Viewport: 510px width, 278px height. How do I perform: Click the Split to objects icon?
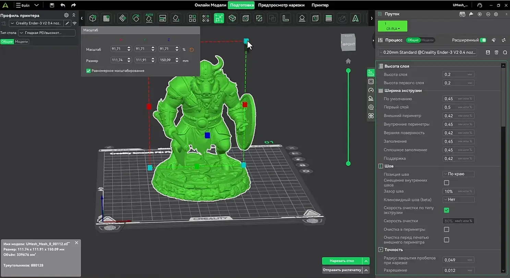193,18
